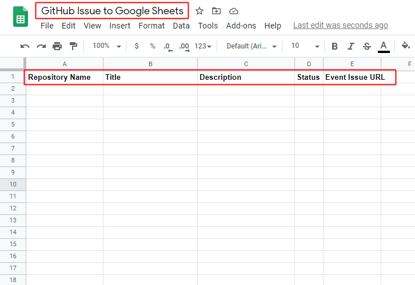The image size is (415, 285).
Task: Select the Status header cell
Action: 309,77
